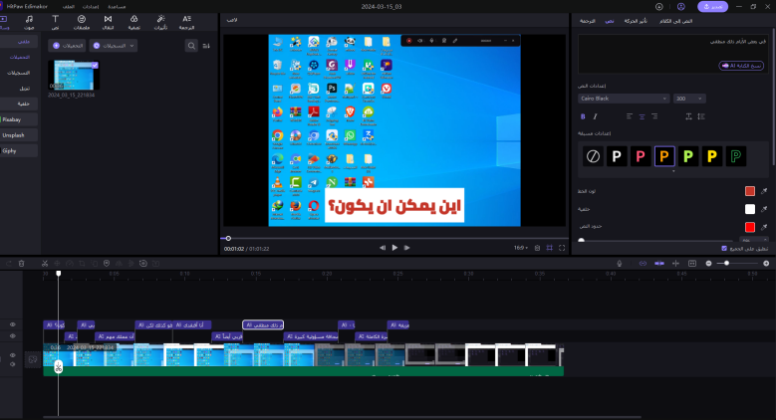Toggle the apply-to-all checkbox
Image resolution: width=776 pixels, height=420 pixels.
724,248
